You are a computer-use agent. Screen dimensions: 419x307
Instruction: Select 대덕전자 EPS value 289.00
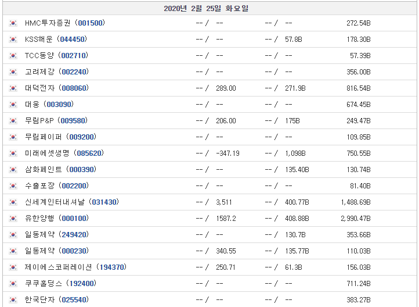point(226,88)
